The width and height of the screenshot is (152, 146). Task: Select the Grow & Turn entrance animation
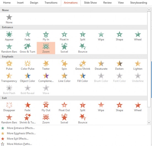28,48
